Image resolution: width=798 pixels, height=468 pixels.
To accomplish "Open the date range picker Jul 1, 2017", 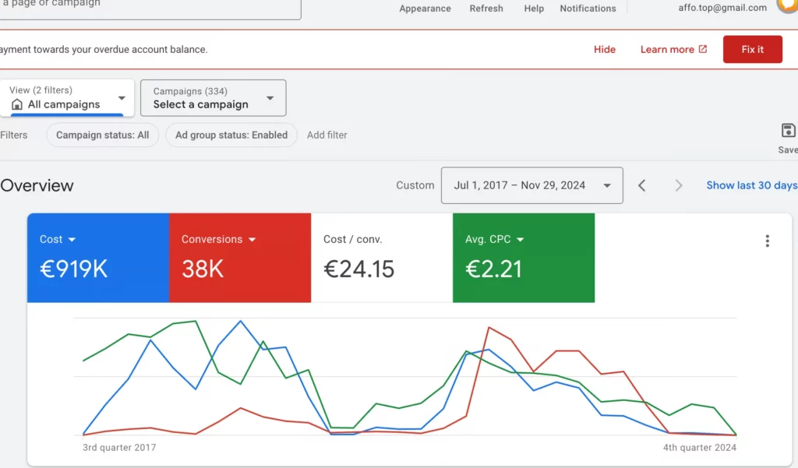I will (531, 185).
